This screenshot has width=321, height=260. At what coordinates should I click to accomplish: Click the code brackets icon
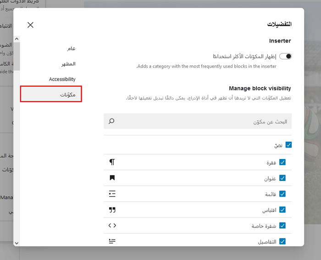click(x=112, y=225)
